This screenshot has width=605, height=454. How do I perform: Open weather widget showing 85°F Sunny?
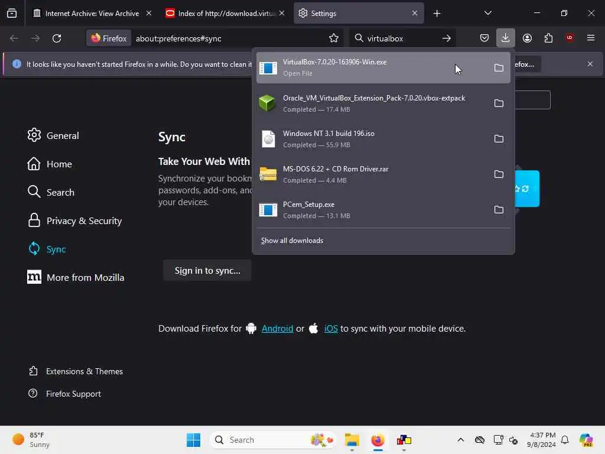pos(31,440)
